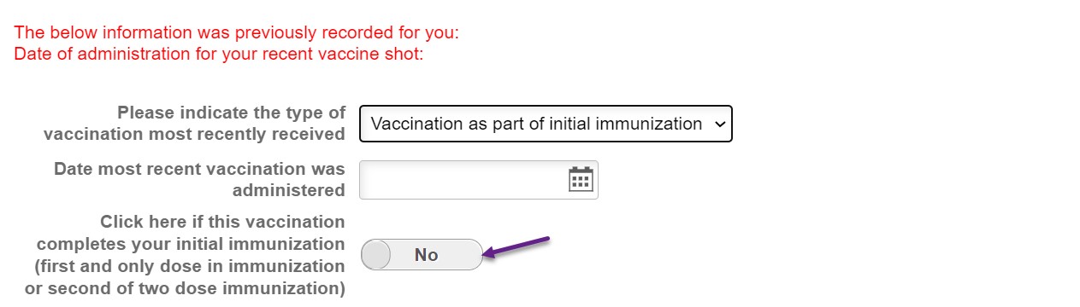Click the 'Click here if this vaccination' label
Screen dimensions: 1080x307
click(x=222, y=222)
